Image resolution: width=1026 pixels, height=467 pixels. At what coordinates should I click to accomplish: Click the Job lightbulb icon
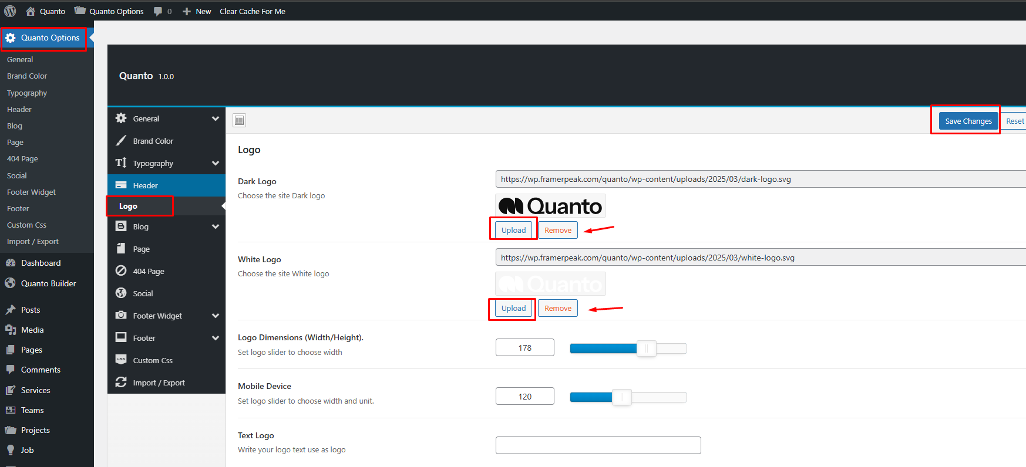pyautogui.click(x=11, y=450)
